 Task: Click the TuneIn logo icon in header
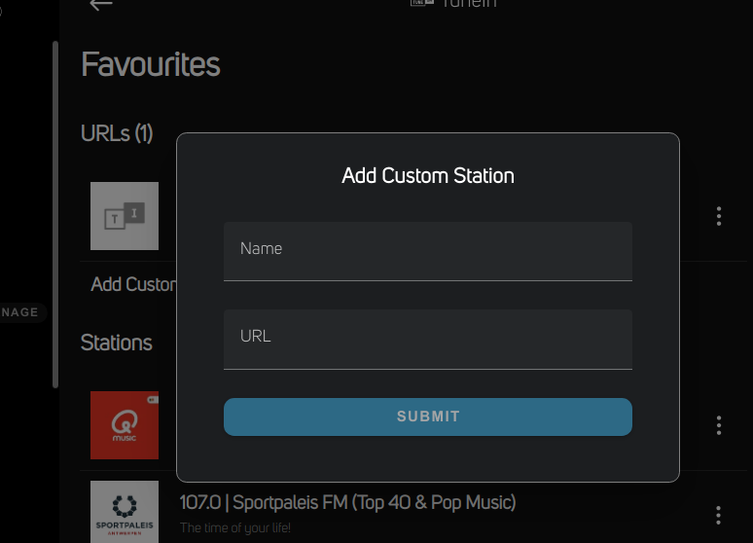click(422, 3)
